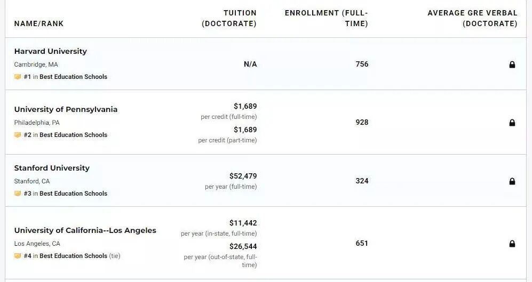Open the Stanford University school page
Screen dimensions: 532x282
click(52, 168)
